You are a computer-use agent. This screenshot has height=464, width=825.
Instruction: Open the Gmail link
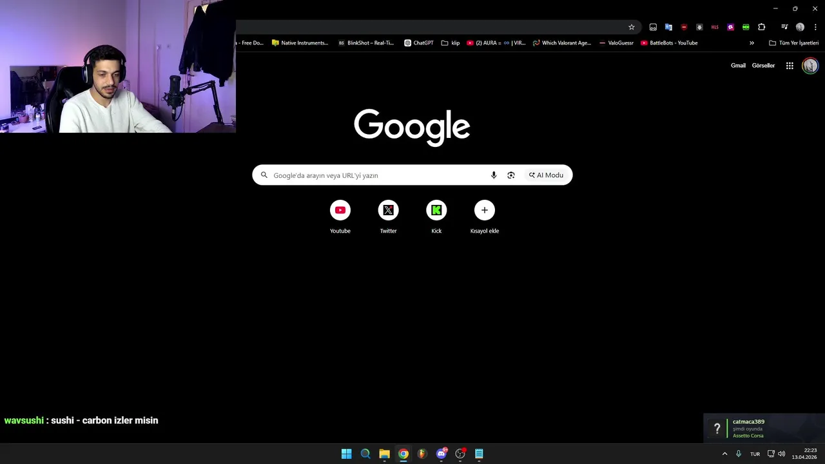738,66
